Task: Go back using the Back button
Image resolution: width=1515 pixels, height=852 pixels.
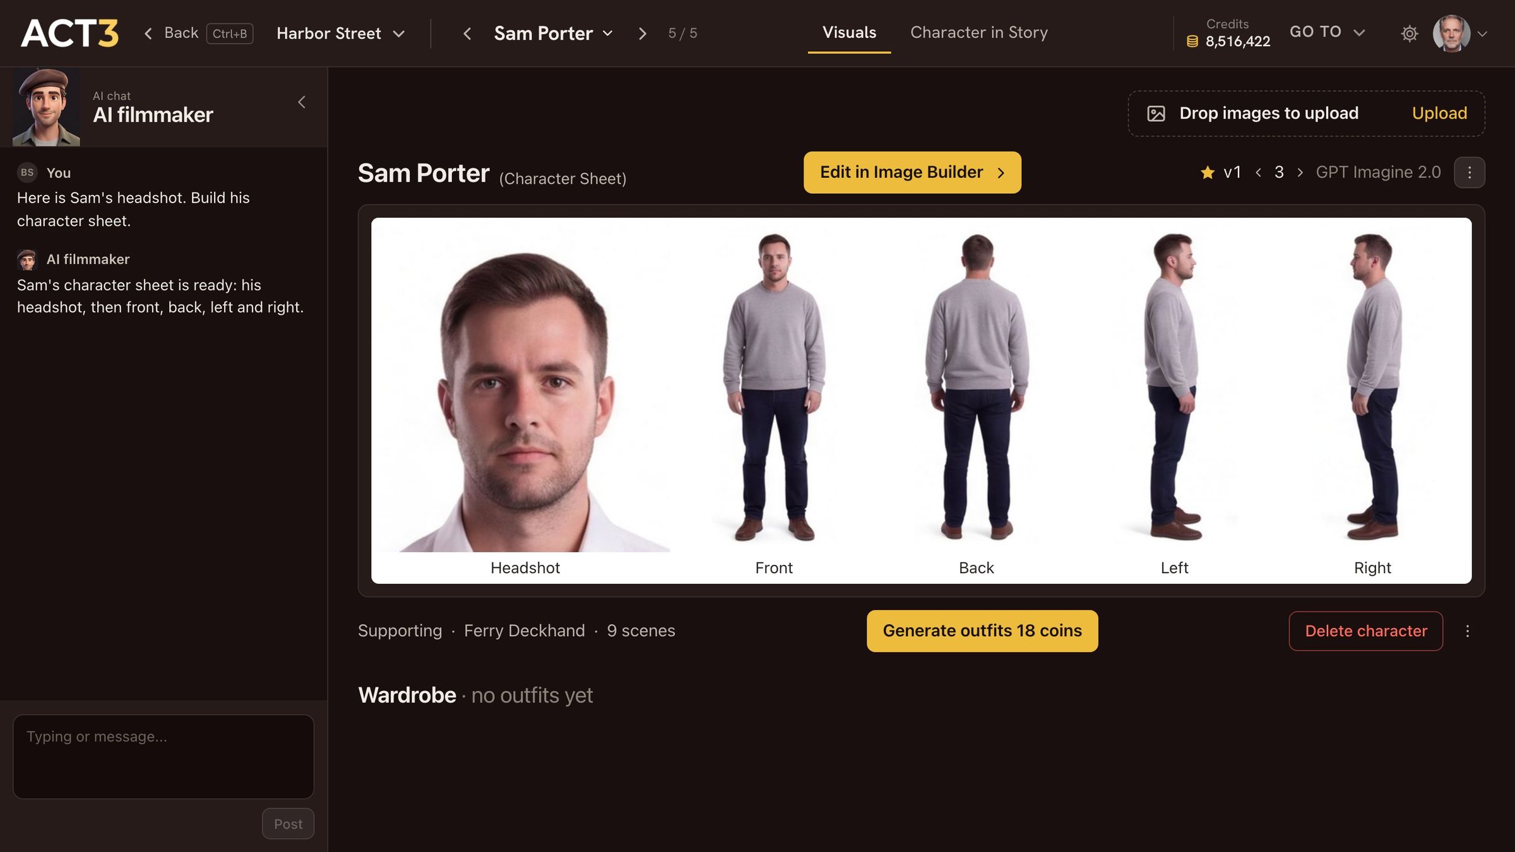Action: pyautogui.click(x=198, y=33)
